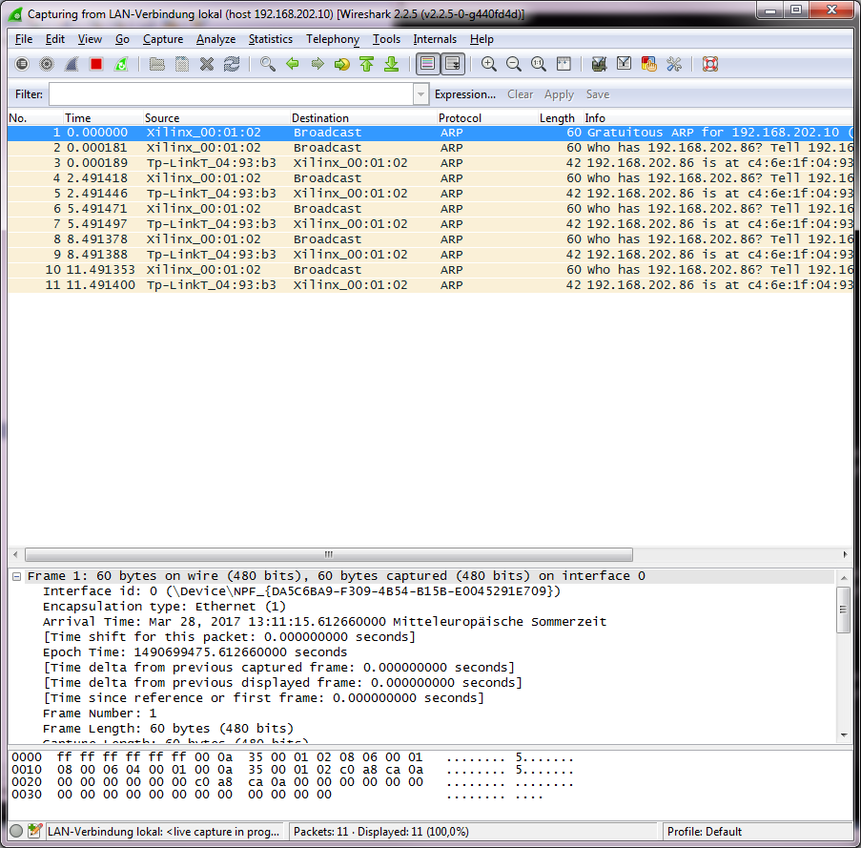The width and height of the screenshot is (861, 848).
Task: Click the Save filter button
Action: pyautogui.click(x=598, y=94)
